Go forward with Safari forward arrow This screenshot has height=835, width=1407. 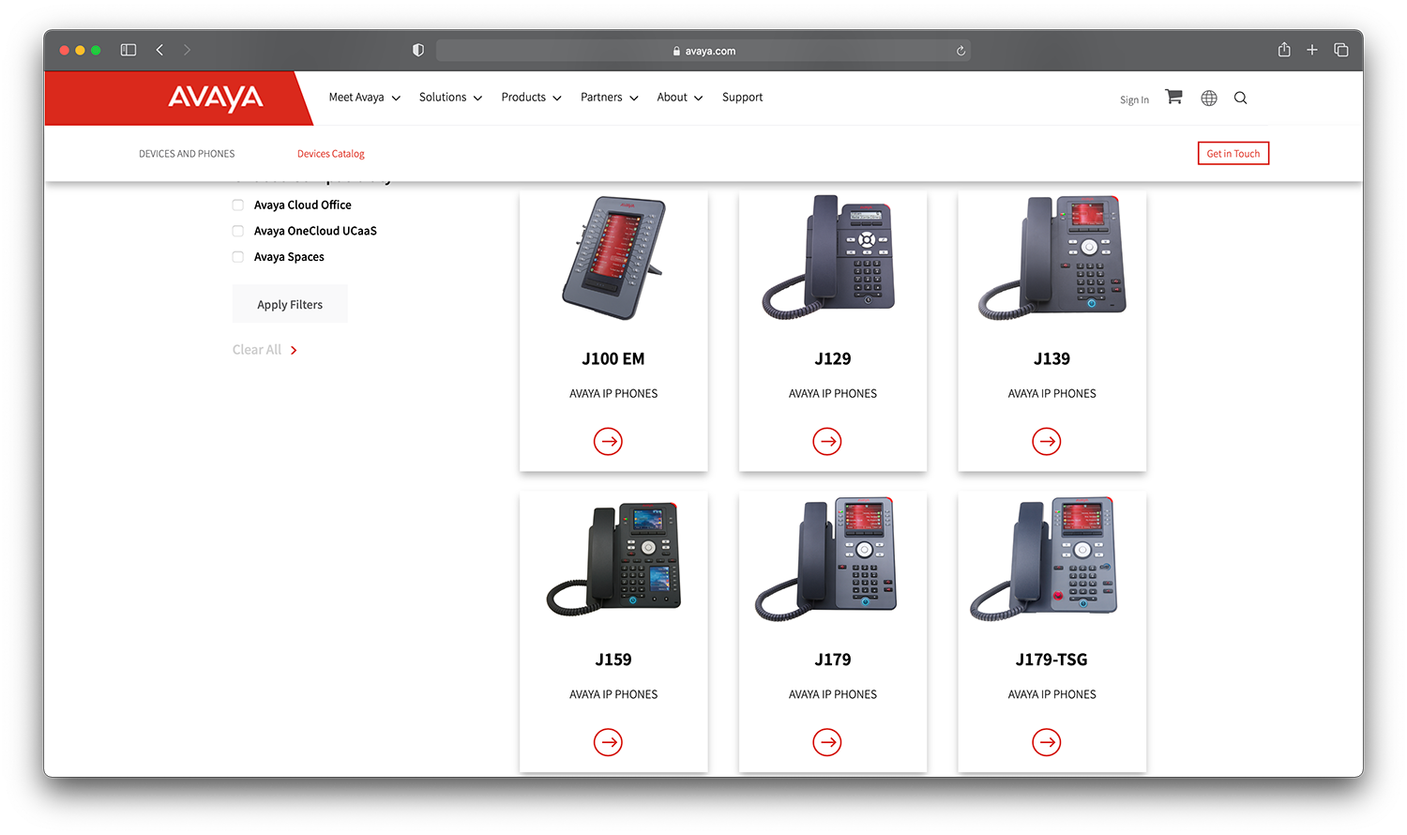[x=187, y=50]
